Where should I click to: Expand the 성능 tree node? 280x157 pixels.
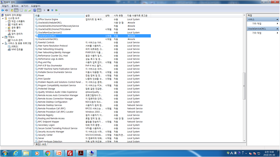pos(6,31)
